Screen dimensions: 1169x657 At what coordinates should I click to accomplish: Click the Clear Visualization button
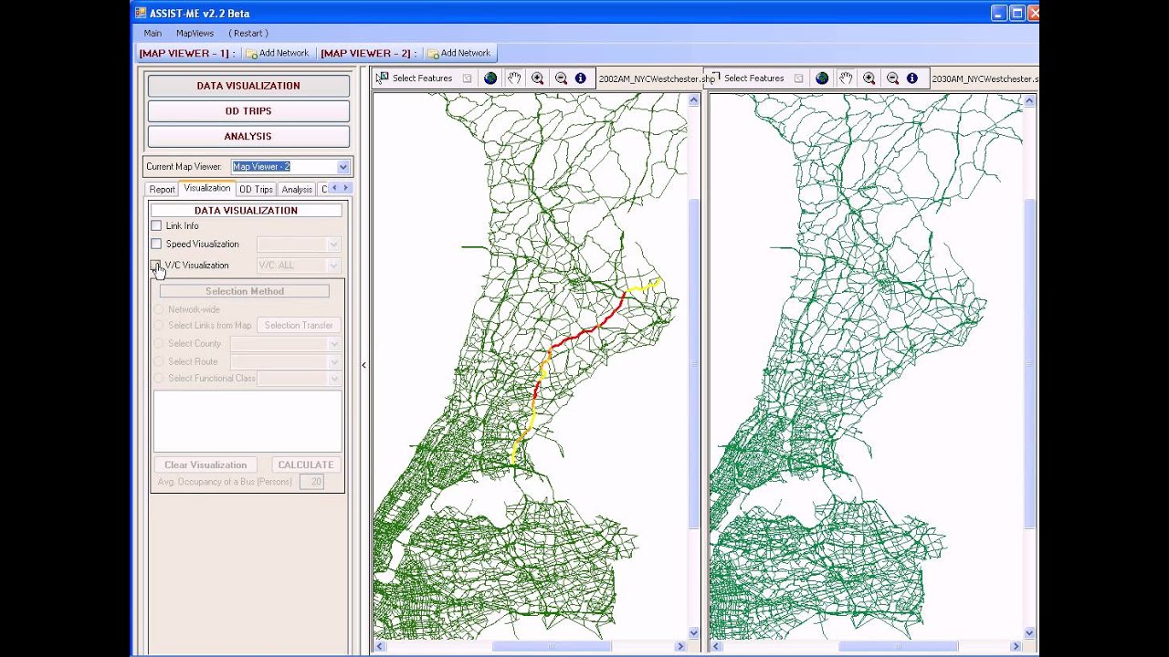tap(205, 464)
